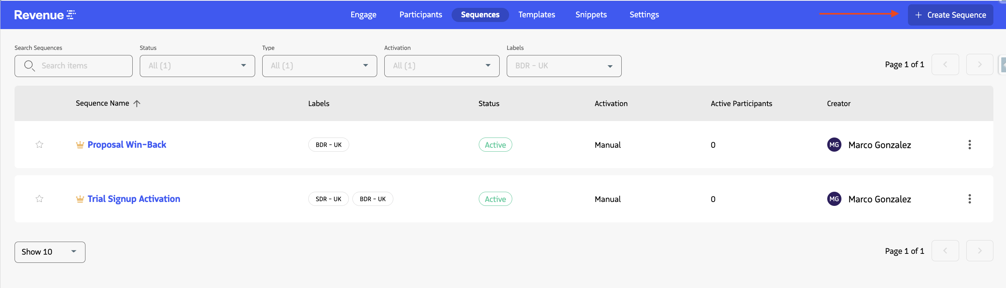Click the bottom Page 1 of 1 text
Viewport: 1006px width, 288px height.
tap(904, 251)
